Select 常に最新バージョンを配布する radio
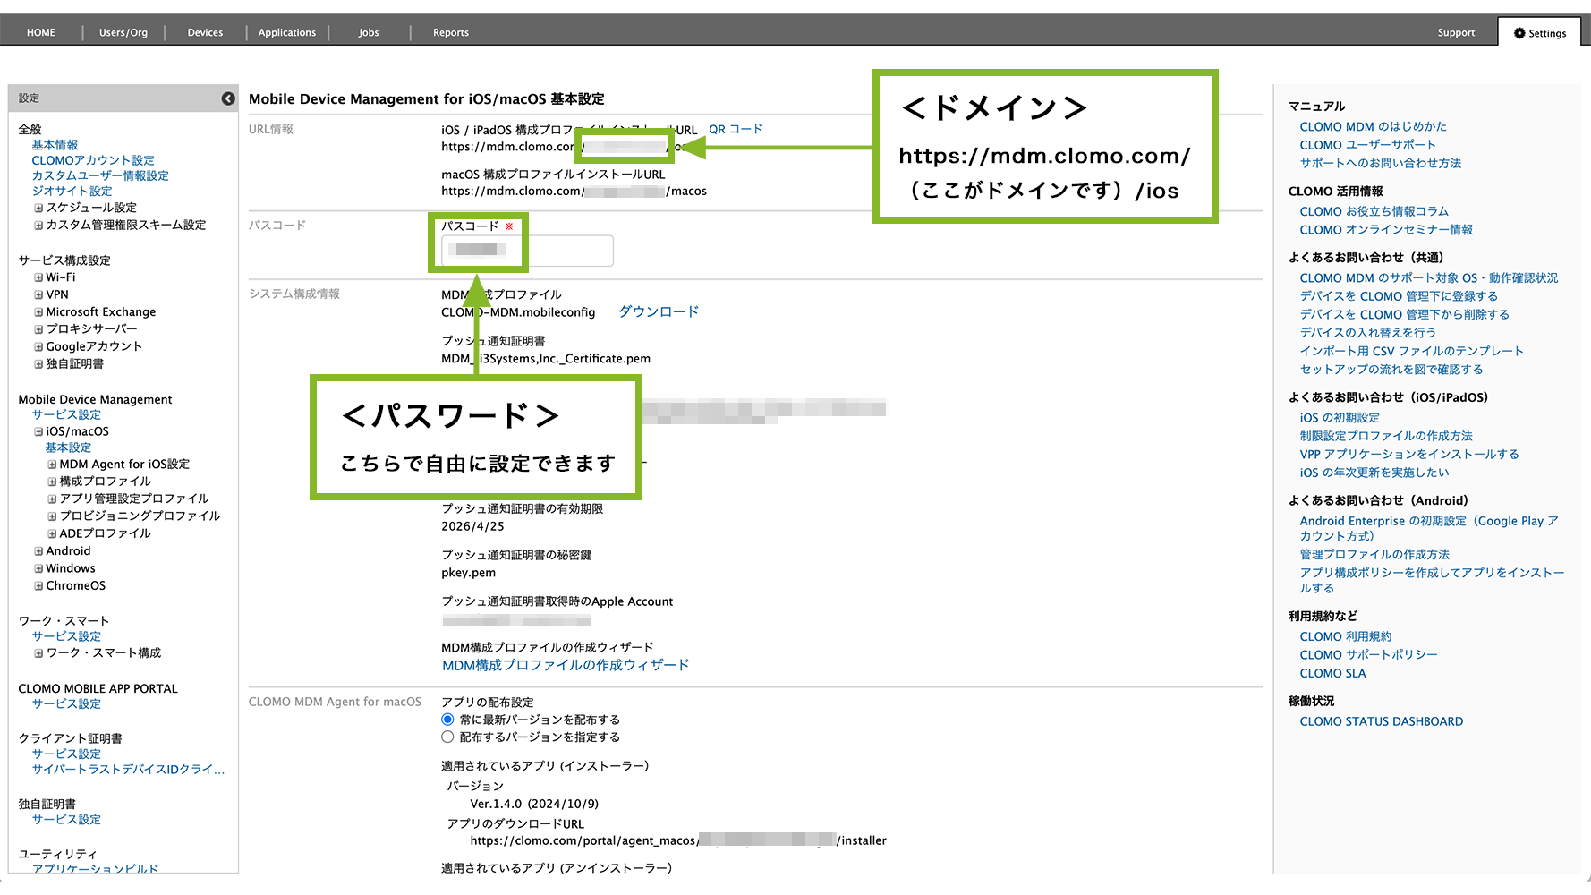The image size is (1591, 895). 447,720
